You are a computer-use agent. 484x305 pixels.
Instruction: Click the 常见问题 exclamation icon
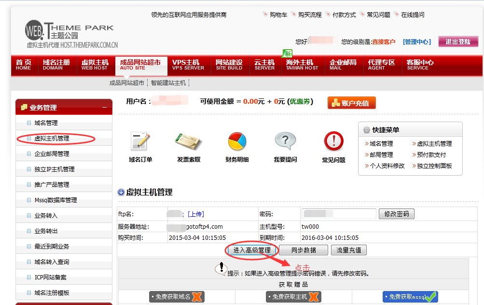(x=333, y=142)
